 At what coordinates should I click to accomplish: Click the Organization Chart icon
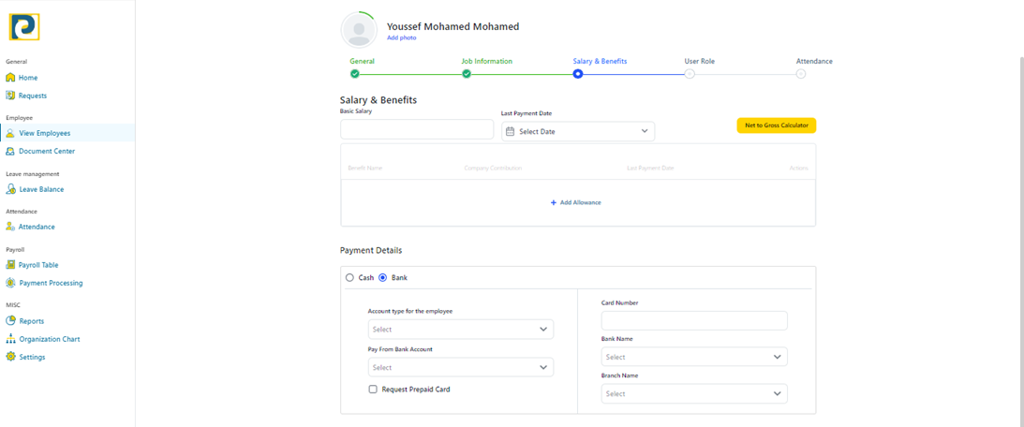coord(10,339)
